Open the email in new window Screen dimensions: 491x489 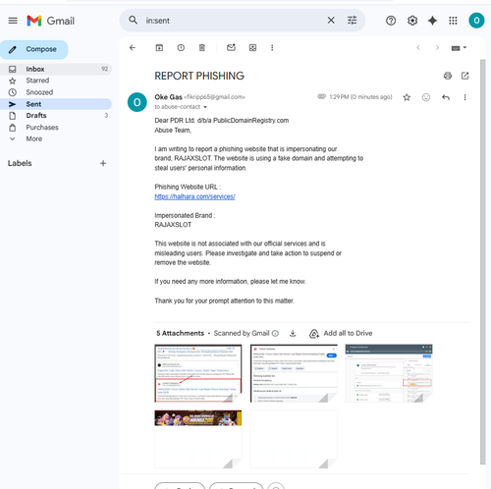pos(464,76)
